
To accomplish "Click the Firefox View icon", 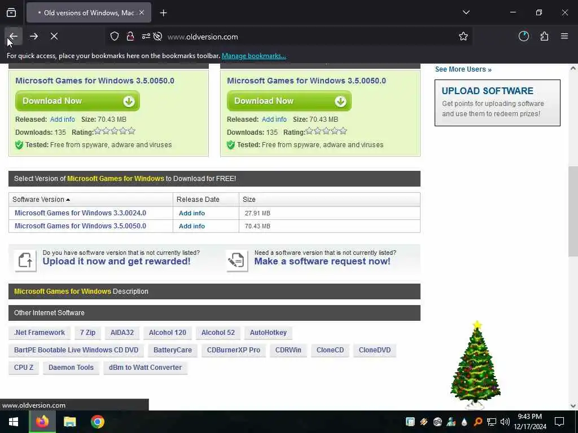I will (x=11, y=13).
